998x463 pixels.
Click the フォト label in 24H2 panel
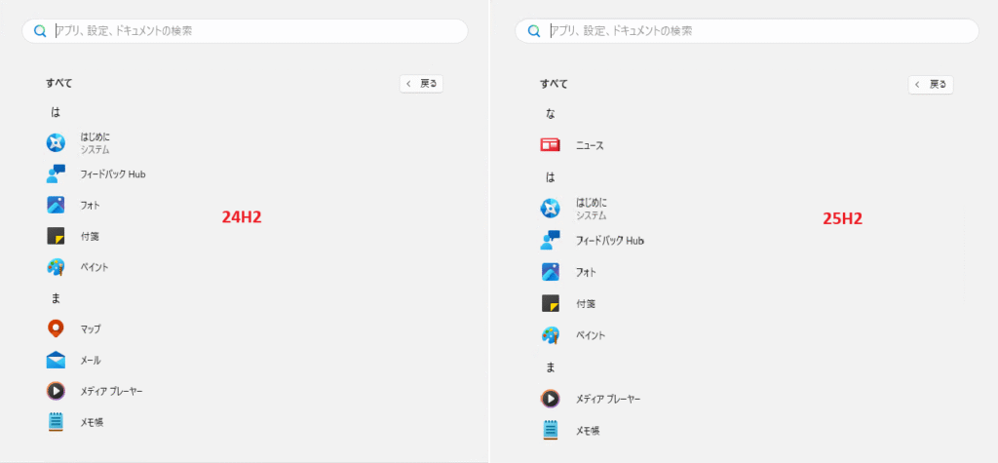[x=90, y=205]
